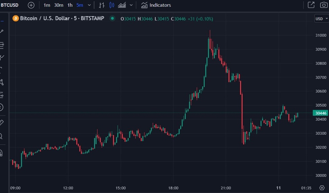This screenshot has height=193, width=329.
Task: Expand the chart style dropdown chevron
Action: [x=131, y=5]
